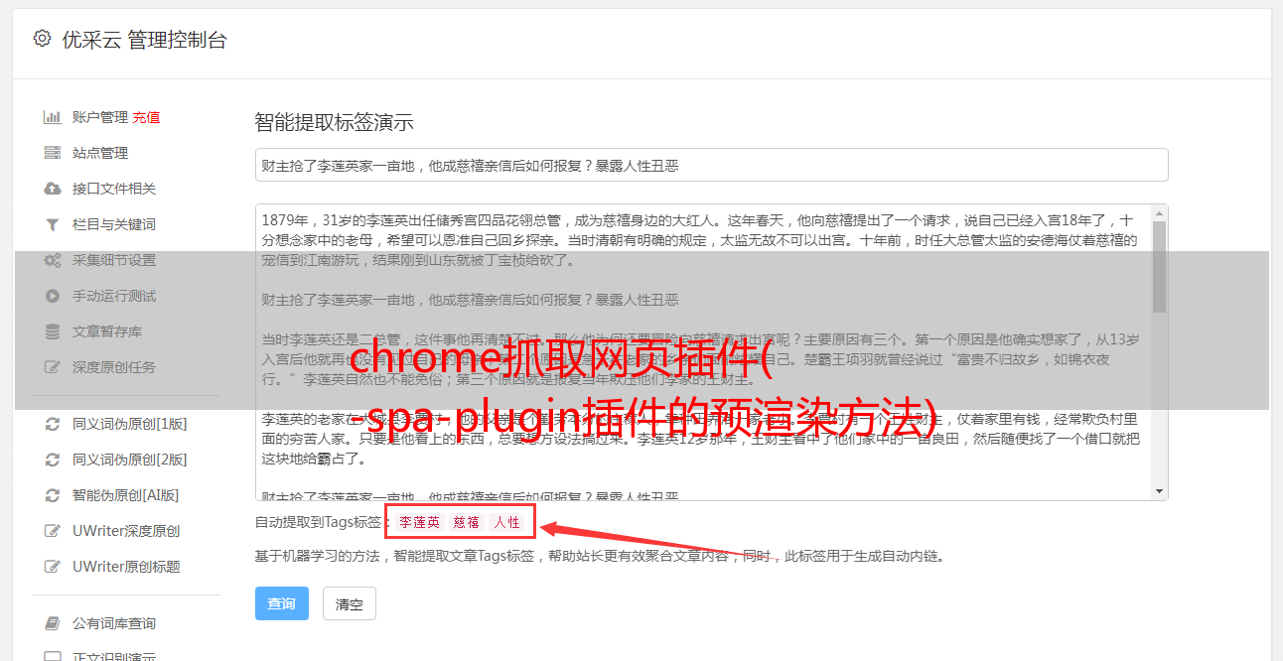Go to 同义词伪原创[2版] menu item
Image resolution: width=1283 pixels, height=661 pixels.
[129, 460]
